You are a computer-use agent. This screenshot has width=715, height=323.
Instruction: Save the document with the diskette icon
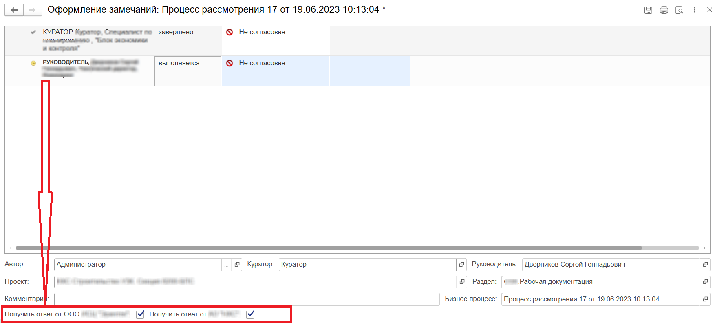(648, 10)
